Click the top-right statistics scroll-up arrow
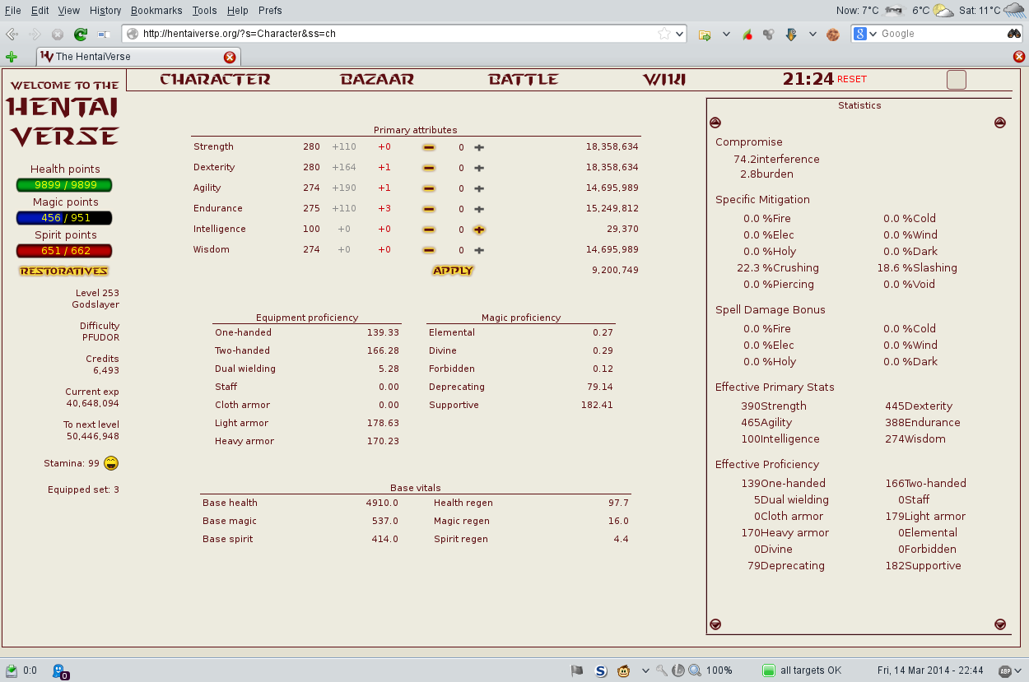Screen dimensions: 1029x682 coord(1000,123)
